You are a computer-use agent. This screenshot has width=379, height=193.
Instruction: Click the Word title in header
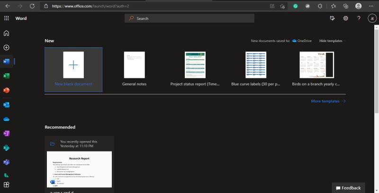coord(21,18)
